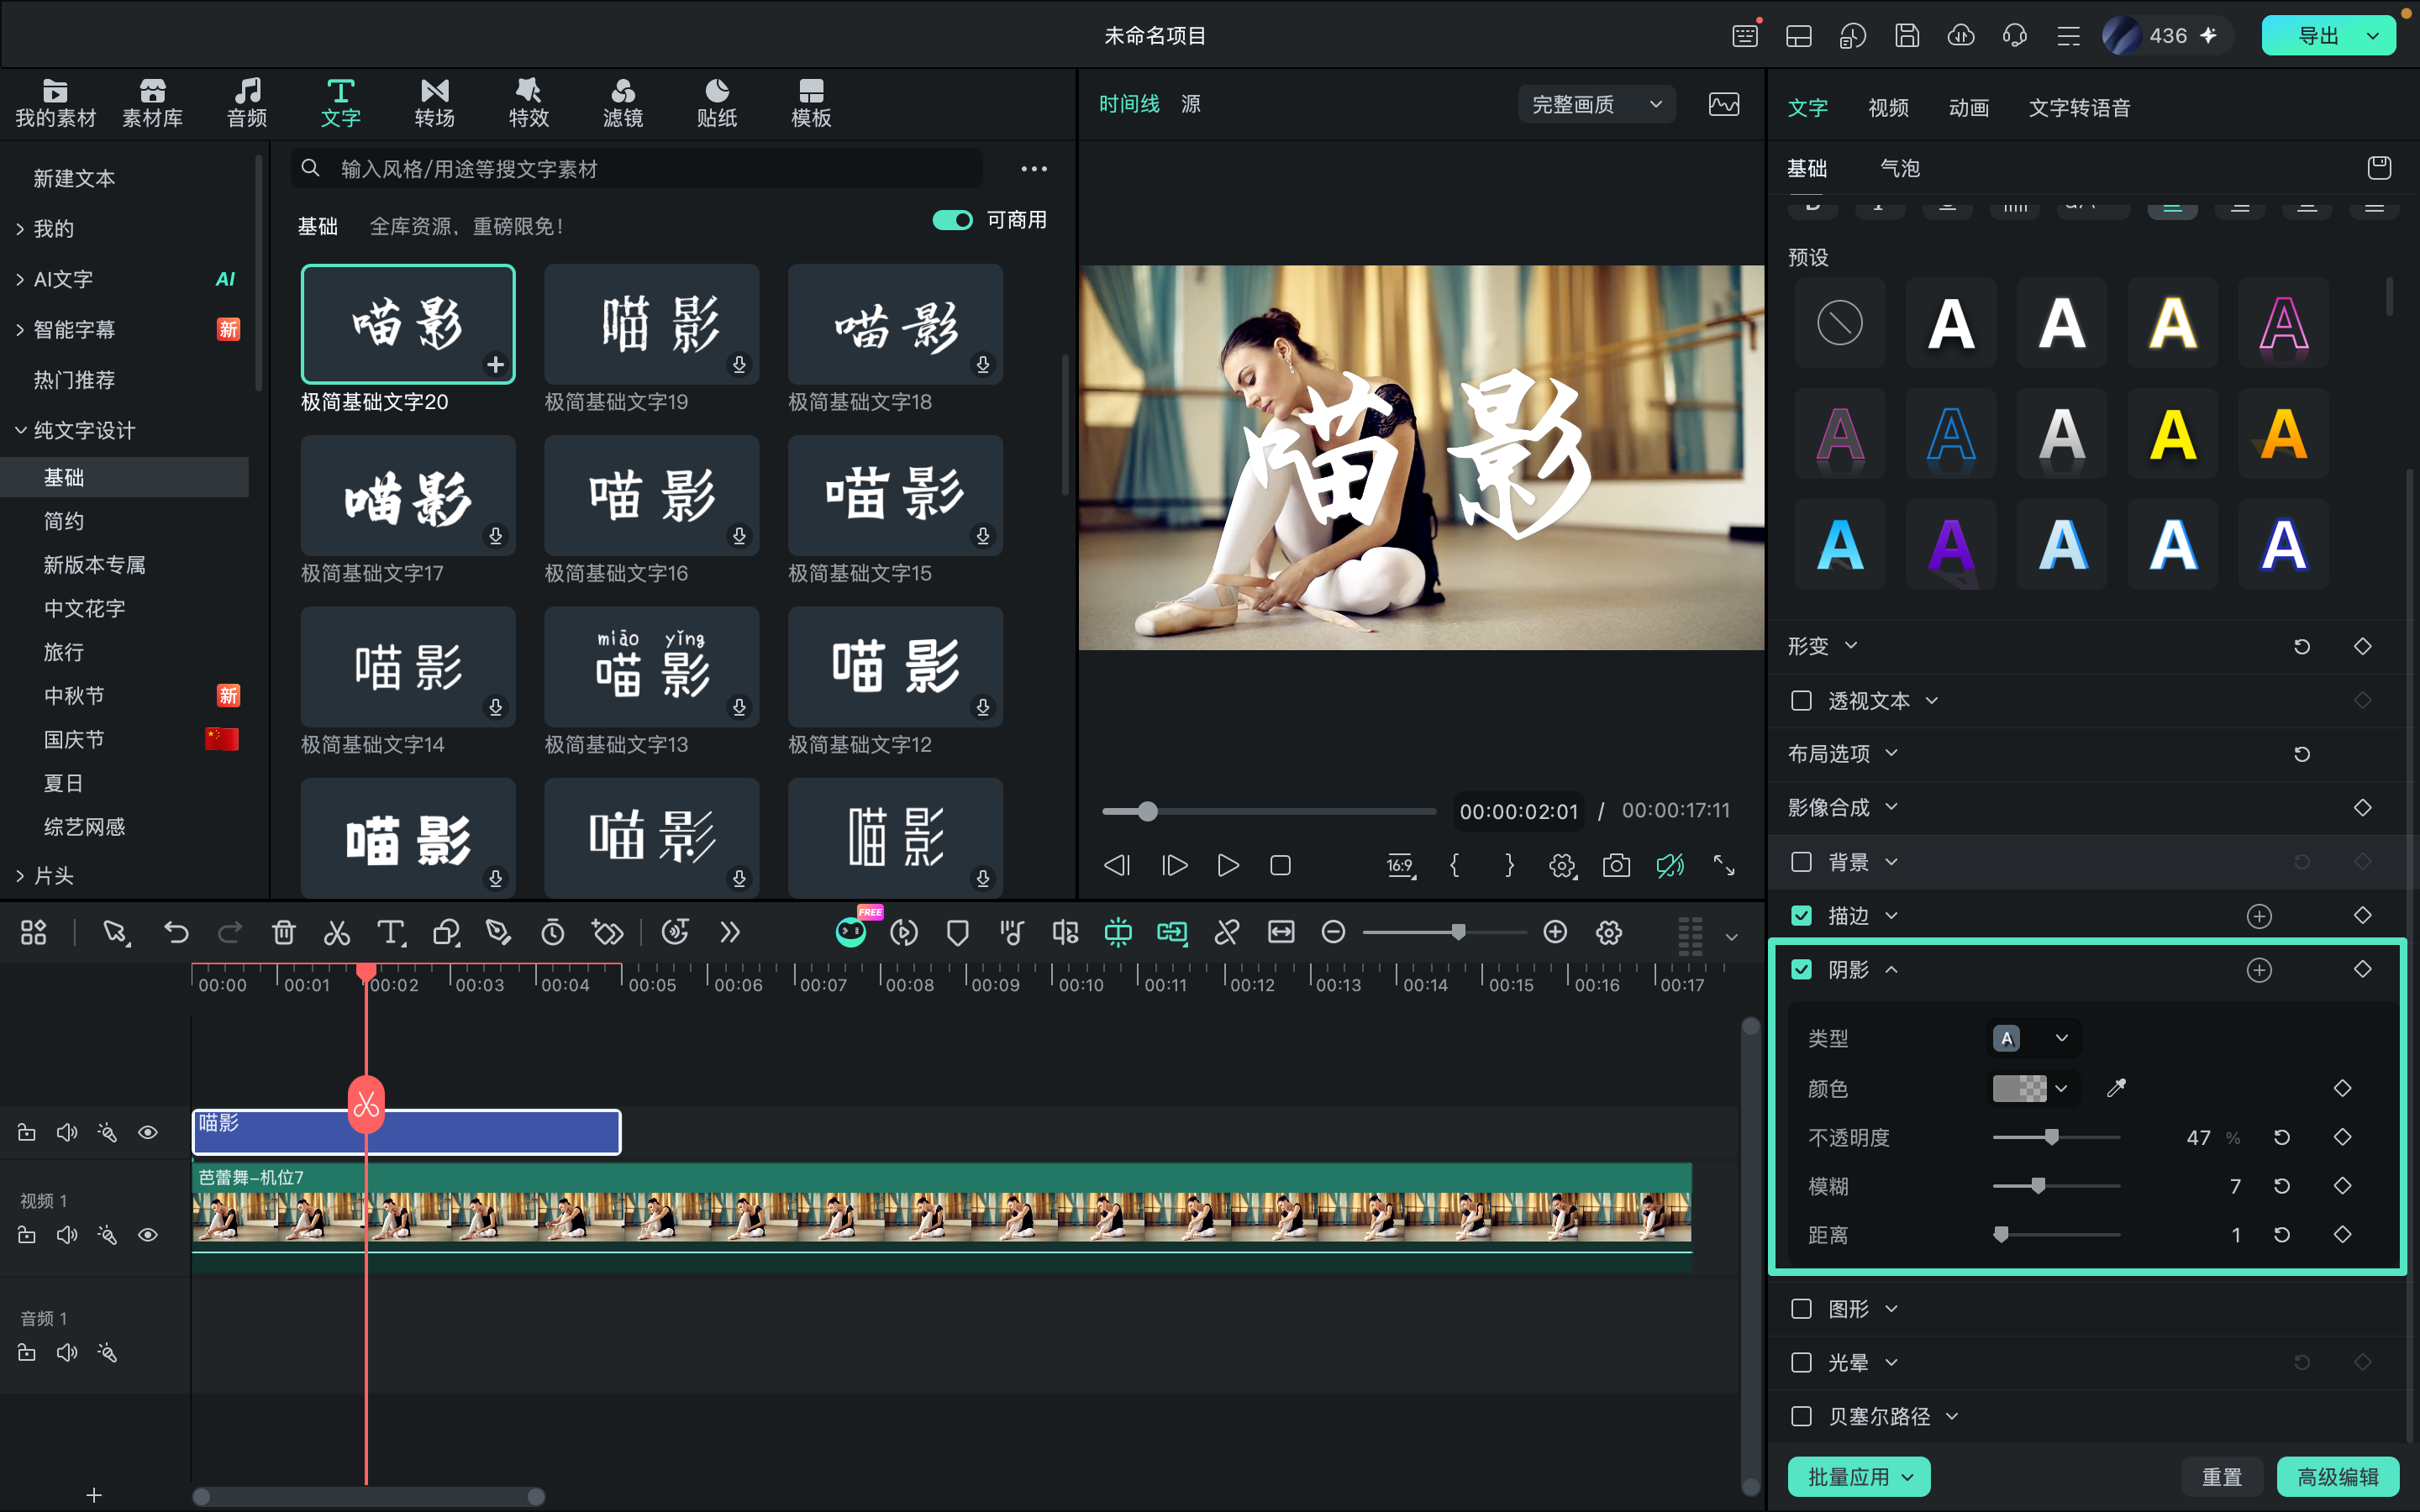Screen dimensions: 2420x1512
Task: Click the timeline zoom-in plus icon
Action: (1555, 932)
